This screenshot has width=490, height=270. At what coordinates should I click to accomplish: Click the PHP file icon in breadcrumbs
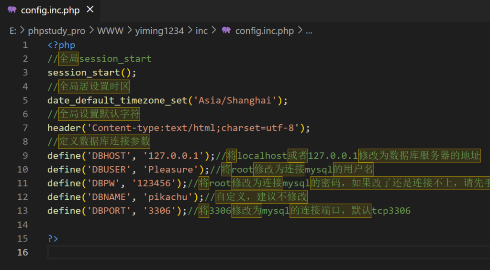pyautogui.click(x=226, y=31)
